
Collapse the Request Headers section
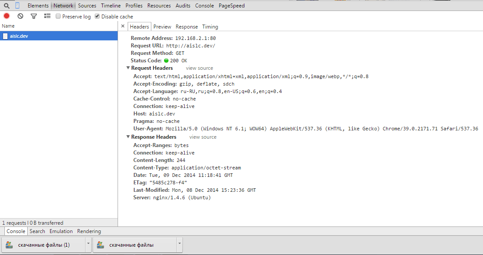coord(128,68)
